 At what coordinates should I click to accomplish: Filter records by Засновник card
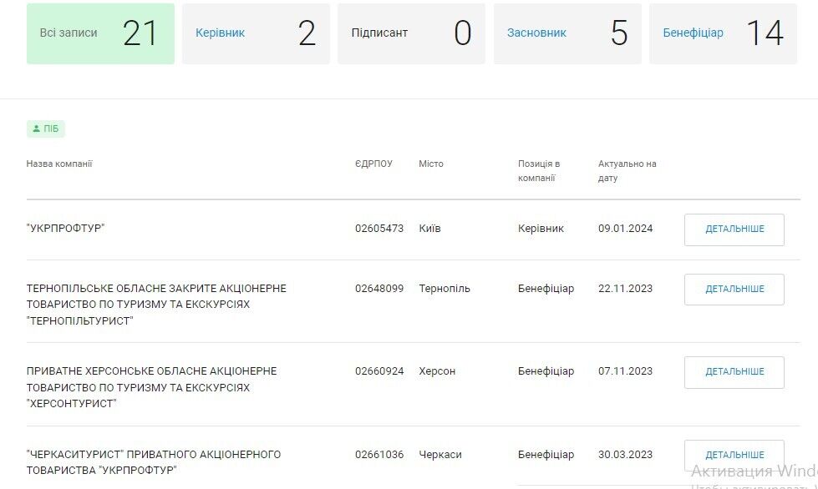(567, 34)
